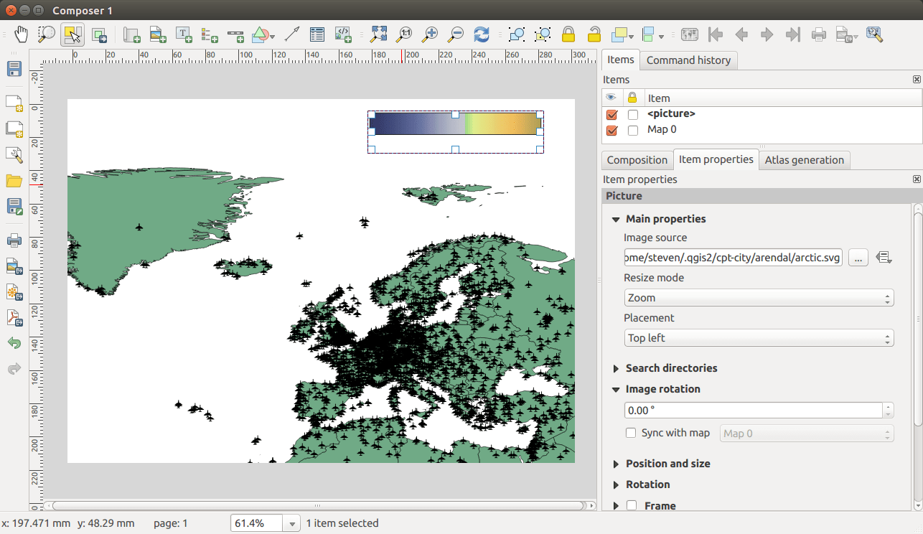The height and width of the screenshot is (534, 923).
Task: Open the Resize mode dropdown
Action: pyautogui.click(x=759, y=297)
